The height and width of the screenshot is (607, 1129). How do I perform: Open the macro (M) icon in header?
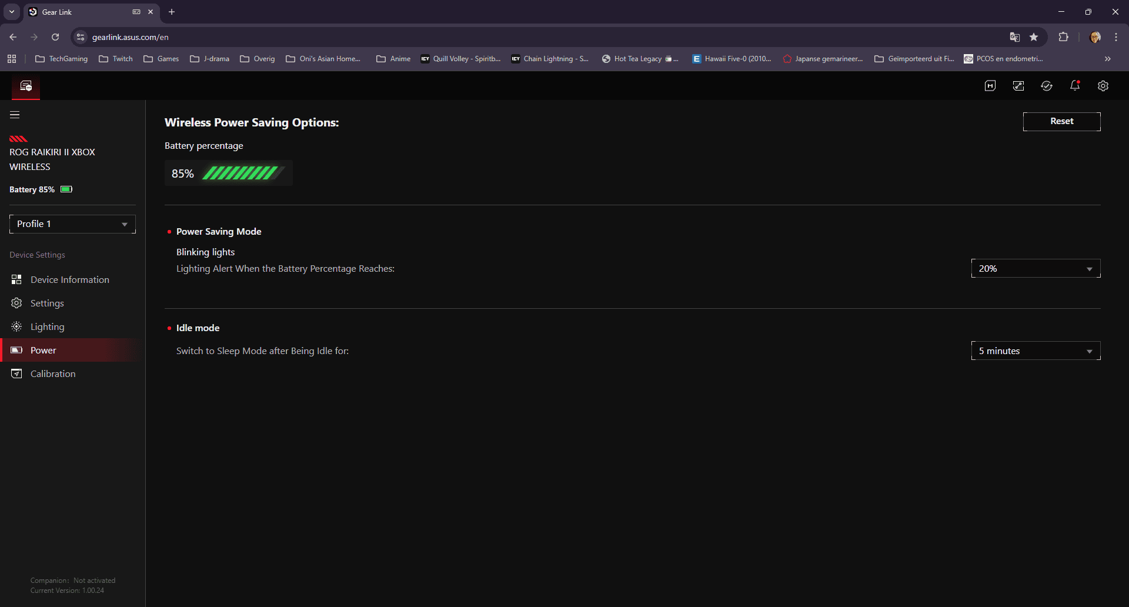tap(990, 86)
